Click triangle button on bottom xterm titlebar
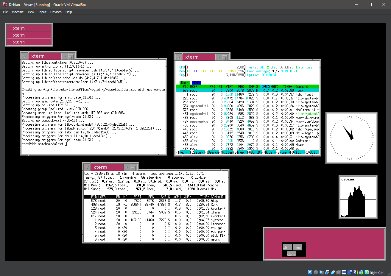The height and width of the screenshot is (276, 391). pos(86,166)
